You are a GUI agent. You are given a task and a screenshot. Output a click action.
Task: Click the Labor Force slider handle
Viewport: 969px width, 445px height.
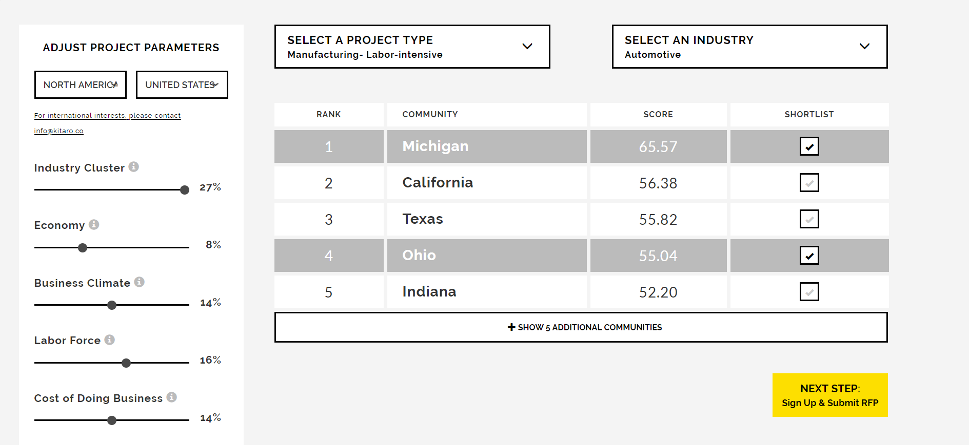[x=126, y=363]
